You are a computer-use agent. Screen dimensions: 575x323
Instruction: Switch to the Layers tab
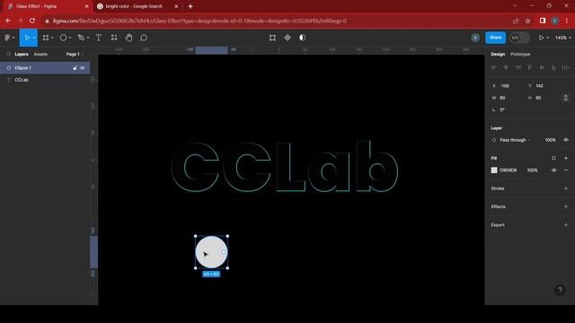pyautogui.click(x=22, y=54)
